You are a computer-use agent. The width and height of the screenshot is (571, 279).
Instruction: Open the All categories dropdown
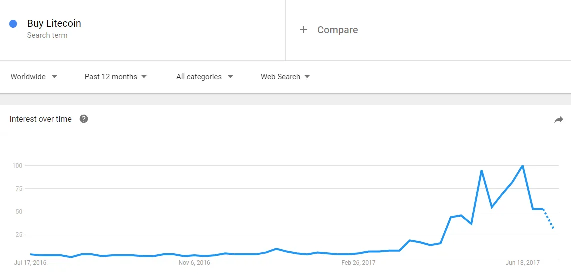pyautogui.click(x=204, y=77)
